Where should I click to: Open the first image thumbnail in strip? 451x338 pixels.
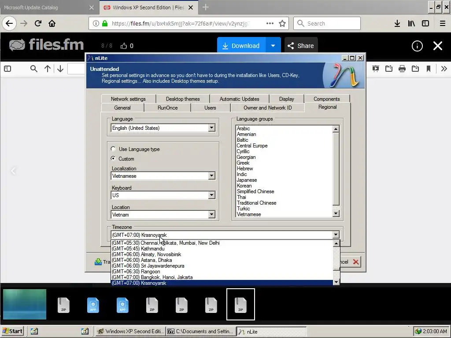[x=25, y=304]
